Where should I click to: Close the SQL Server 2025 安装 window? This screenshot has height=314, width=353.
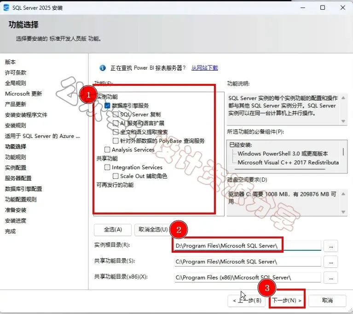(x=342, y=8)
